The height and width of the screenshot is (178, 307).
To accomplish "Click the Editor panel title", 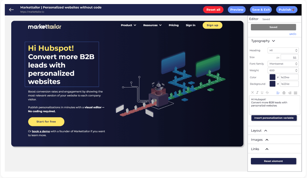I will tap(254, 19).
